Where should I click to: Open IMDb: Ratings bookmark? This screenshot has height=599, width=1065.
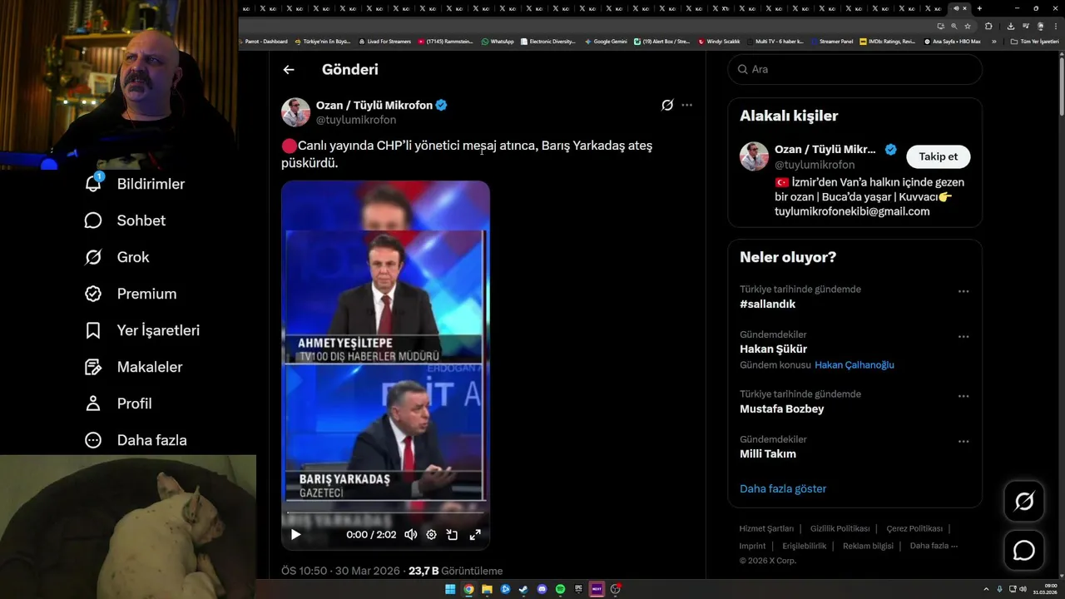tap(887, 41)
